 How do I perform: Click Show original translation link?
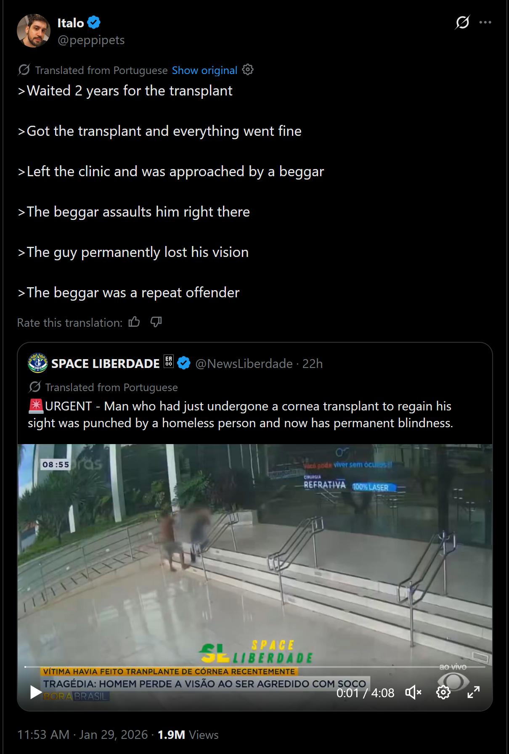(x=204, y=70)
